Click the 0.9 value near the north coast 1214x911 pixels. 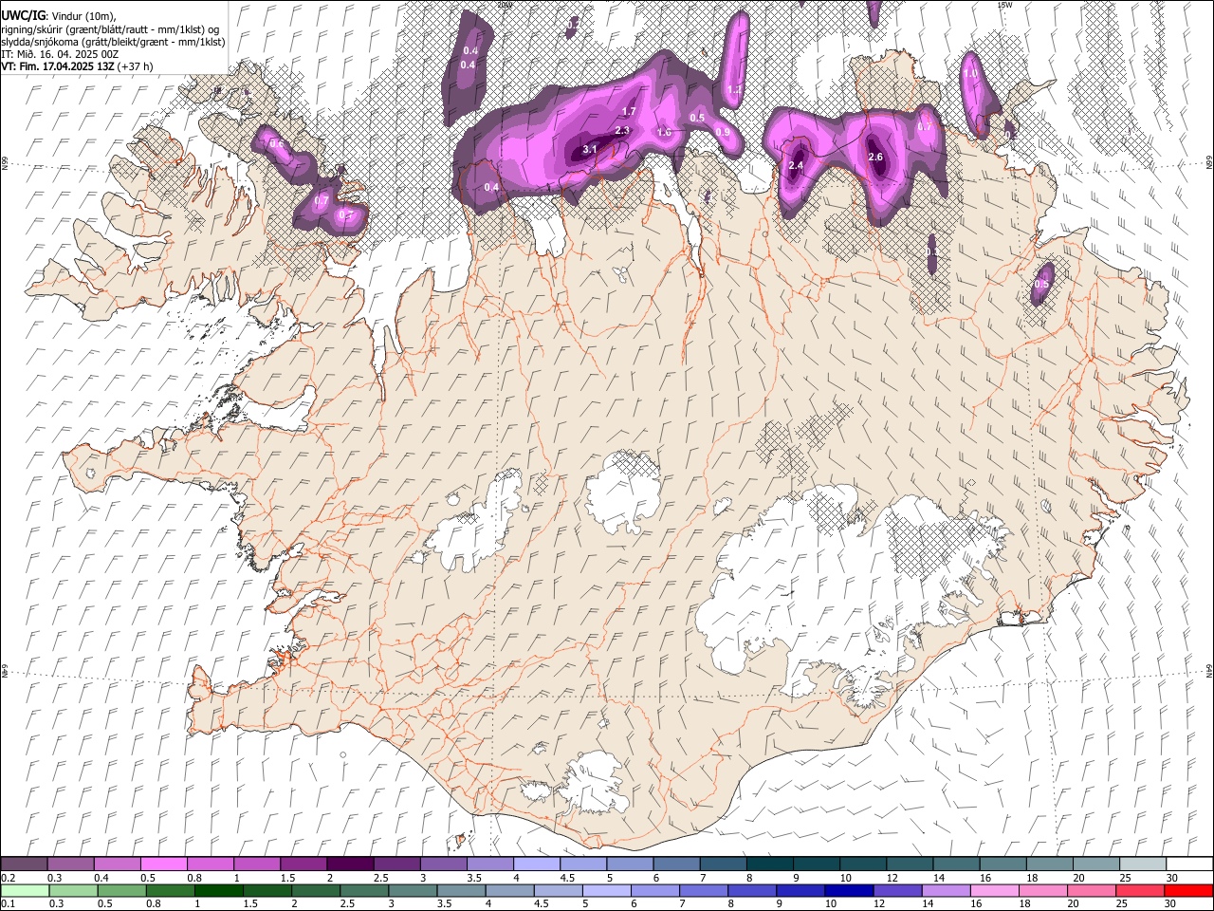pyautogui.click(x=723, y=133)
